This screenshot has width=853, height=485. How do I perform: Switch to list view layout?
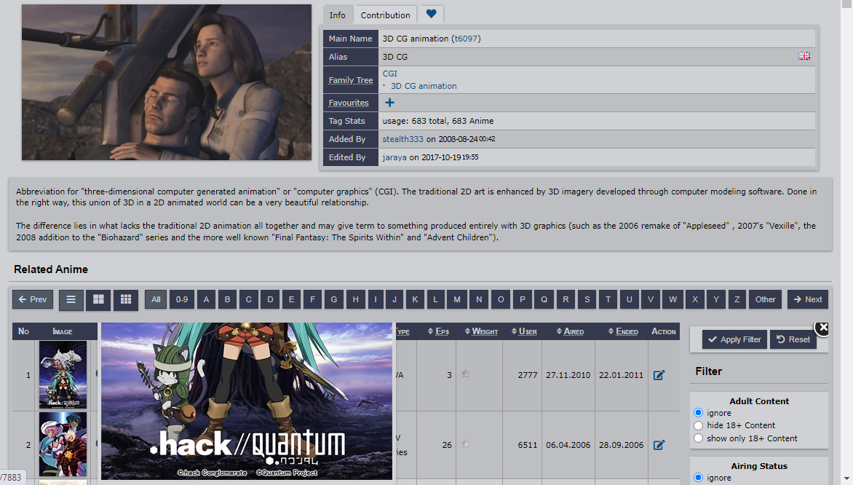click(x=71, y=299)
